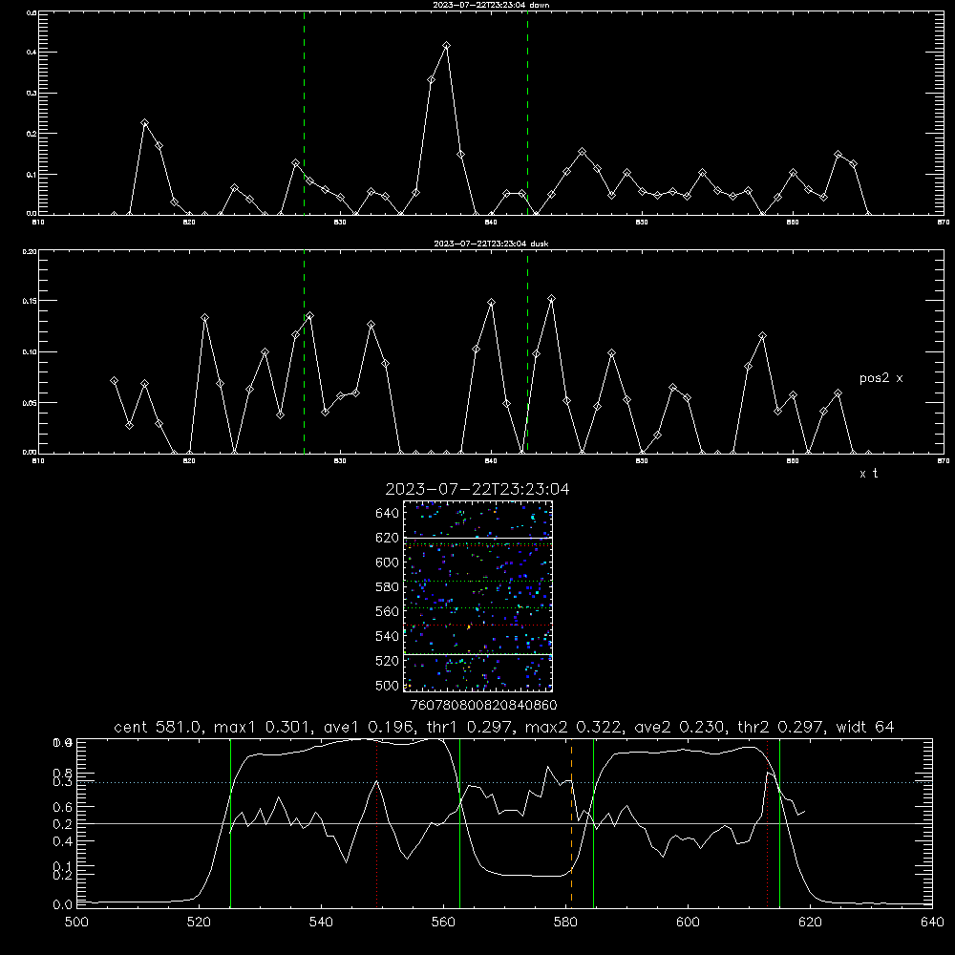Click 'max1 0.301' in the stats line

click(263, 727)
